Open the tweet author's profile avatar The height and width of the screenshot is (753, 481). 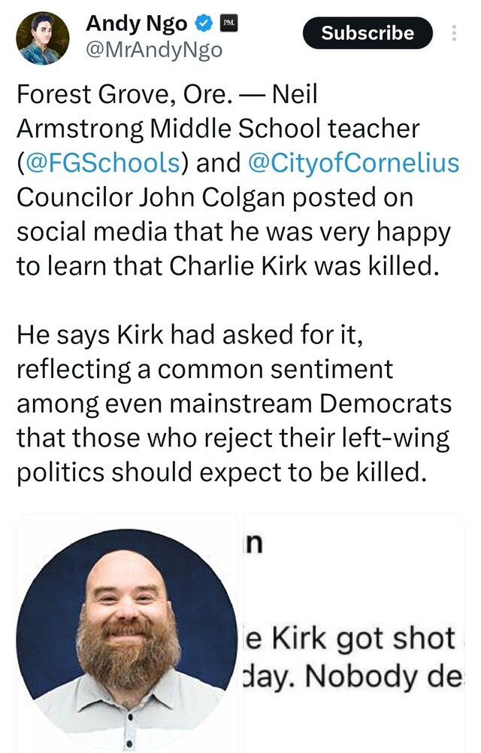coord(42,38)
